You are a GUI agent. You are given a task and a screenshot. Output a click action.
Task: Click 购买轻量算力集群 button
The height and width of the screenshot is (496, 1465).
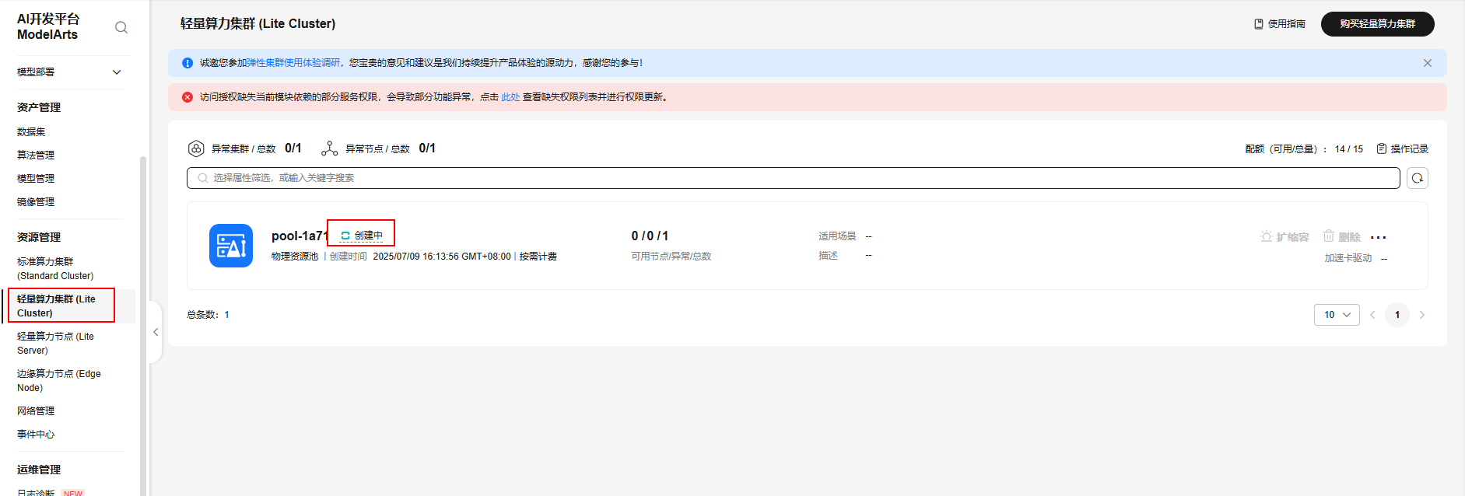click(x=1377, y=24)
